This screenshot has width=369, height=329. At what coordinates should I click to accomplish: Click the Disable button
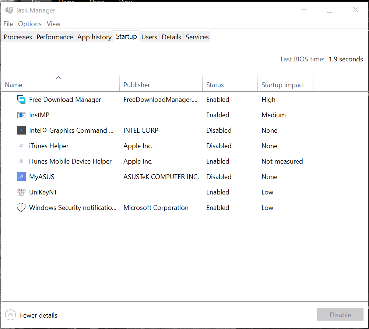coord(340,314)
